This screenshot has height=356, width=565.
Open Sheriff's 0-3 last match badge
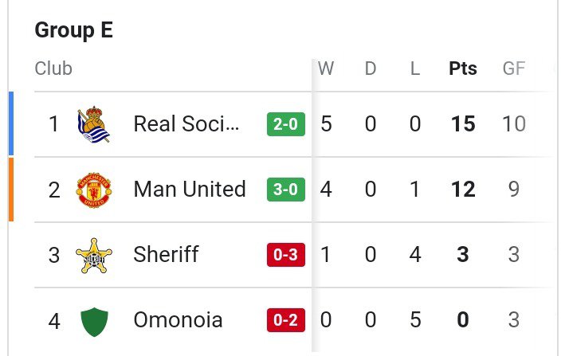(286, 255)
